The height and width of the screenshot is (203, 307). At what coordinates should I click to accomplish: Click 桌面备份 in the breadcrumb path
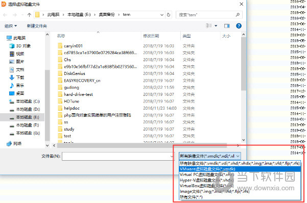pyautogui.click(x=107, y=15)
